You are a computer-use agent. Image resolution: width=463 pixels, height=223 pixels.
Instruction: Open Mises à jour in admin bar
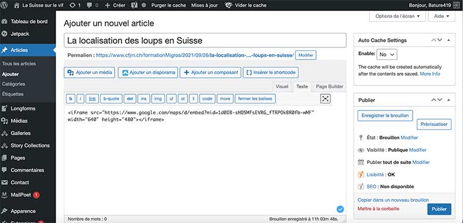pyautogui.click(x=204, y=5)
